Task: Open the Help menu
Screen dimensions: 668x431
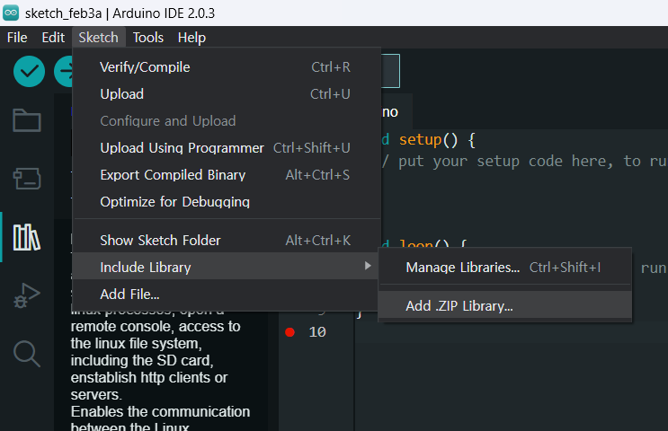Action: [x=191, y=38]
